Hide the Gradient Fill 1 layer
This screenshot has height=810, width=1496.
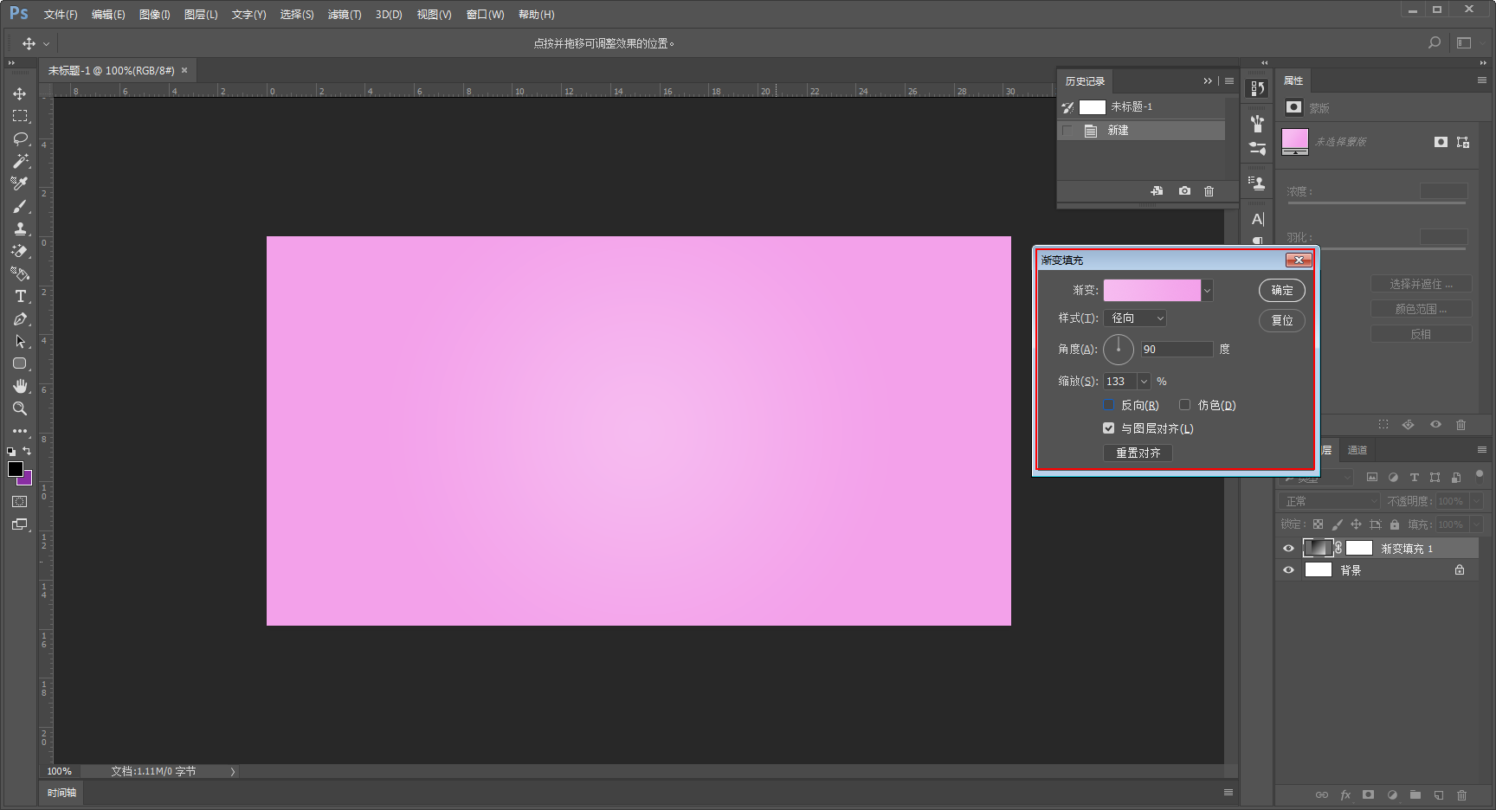1288,549
